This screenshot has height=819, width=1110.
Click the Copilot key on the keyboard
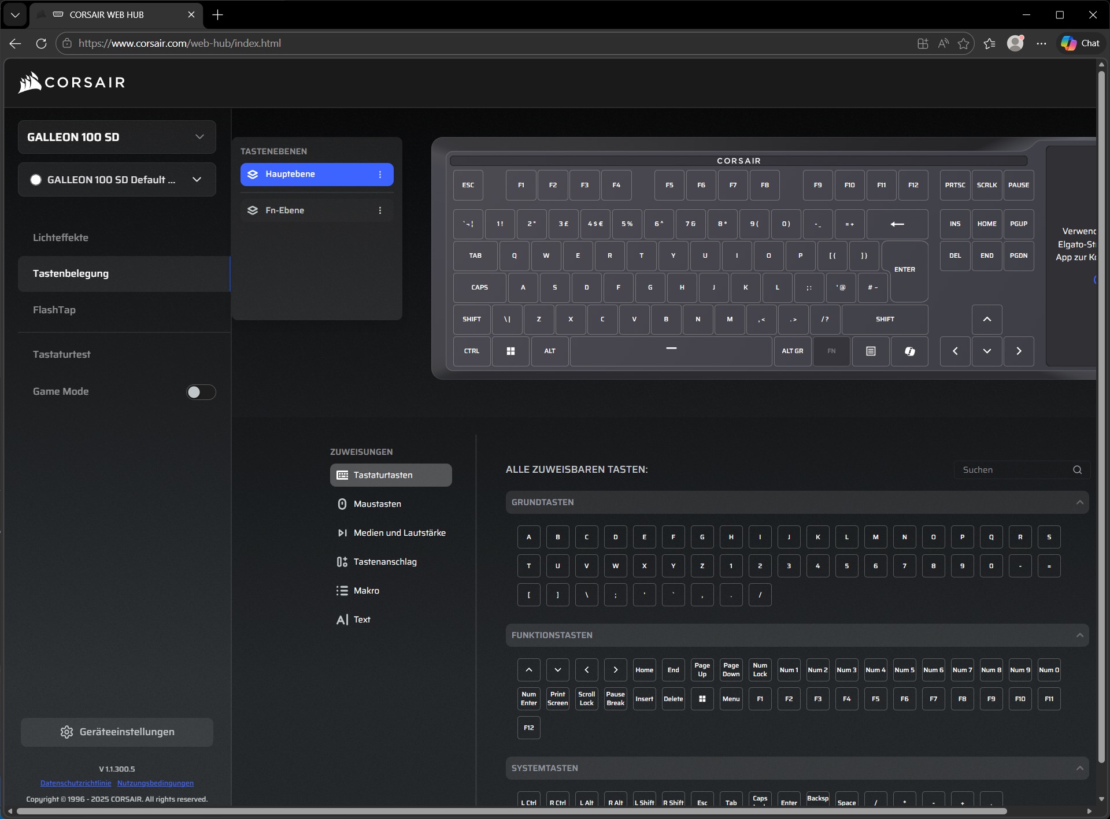pyautogui.click(x=909, y=351)
